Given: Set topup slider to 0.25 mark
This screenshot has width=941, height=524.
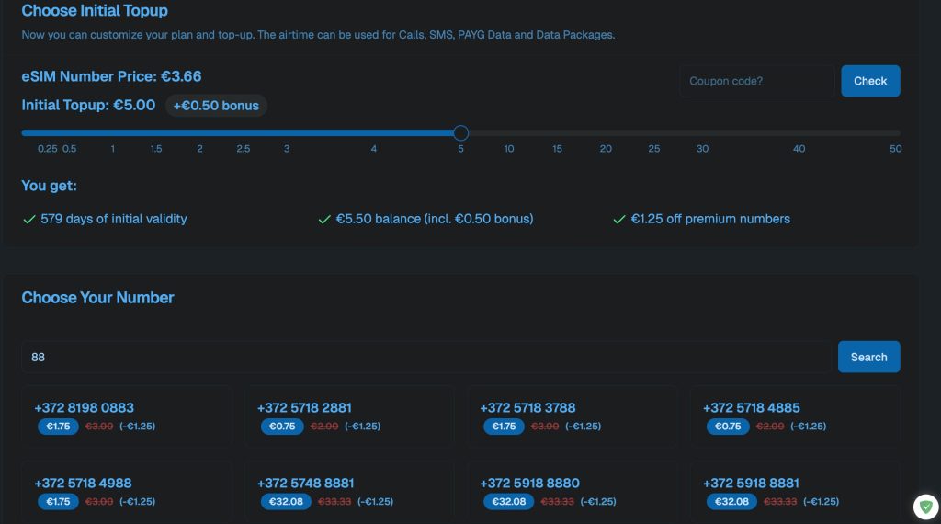Looking at the screenshot, I should 47,133.
